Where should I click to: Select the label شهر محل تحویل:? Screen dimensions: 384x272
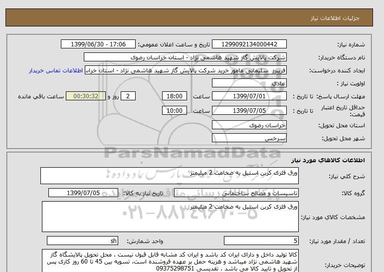pos(343,138)
